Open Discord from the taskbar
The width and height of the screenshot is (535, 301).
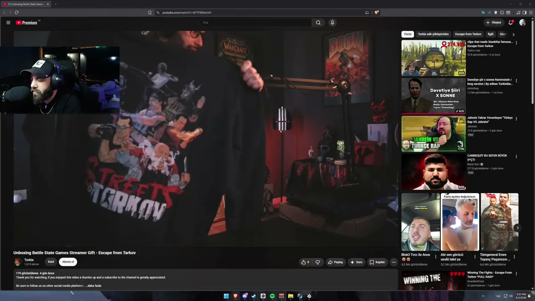(245, 296)
